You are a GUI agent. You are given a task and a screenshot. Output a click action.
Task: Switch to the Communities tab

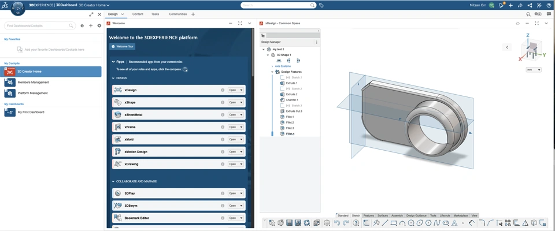point(177,14)
